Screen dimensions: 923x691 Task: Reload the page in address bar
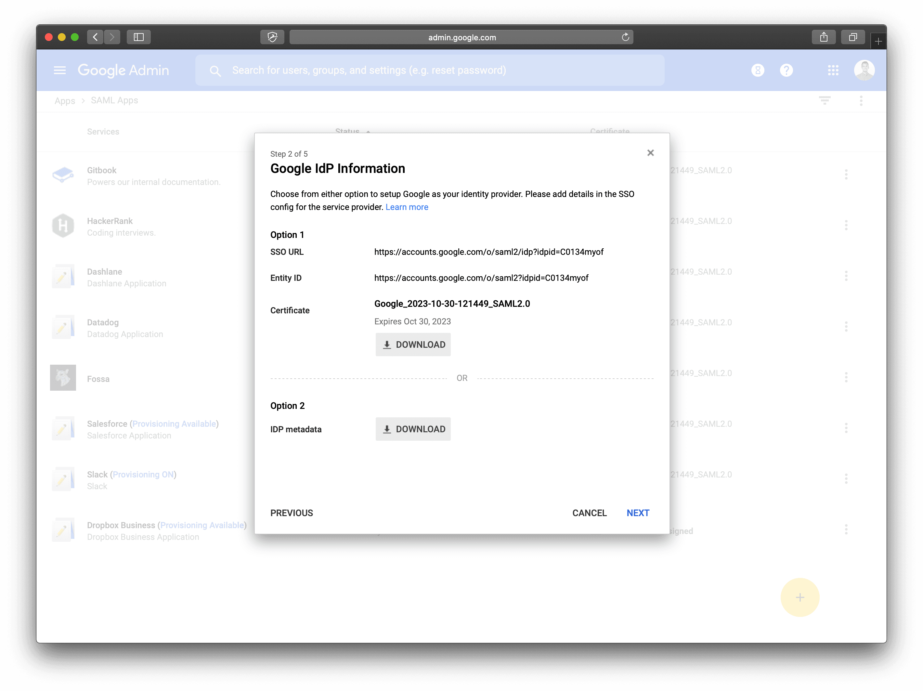pos(625,37)
